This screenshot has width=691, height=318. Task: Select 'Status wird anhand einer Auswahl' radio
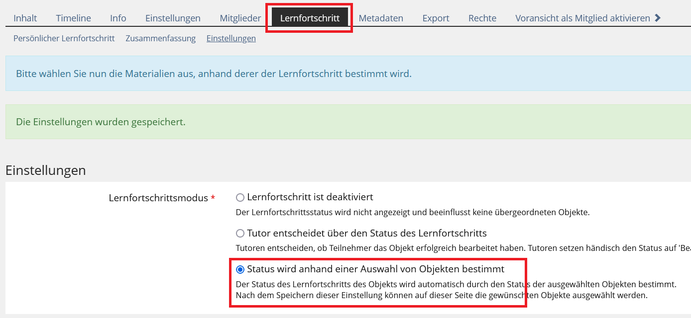point(240,269)
